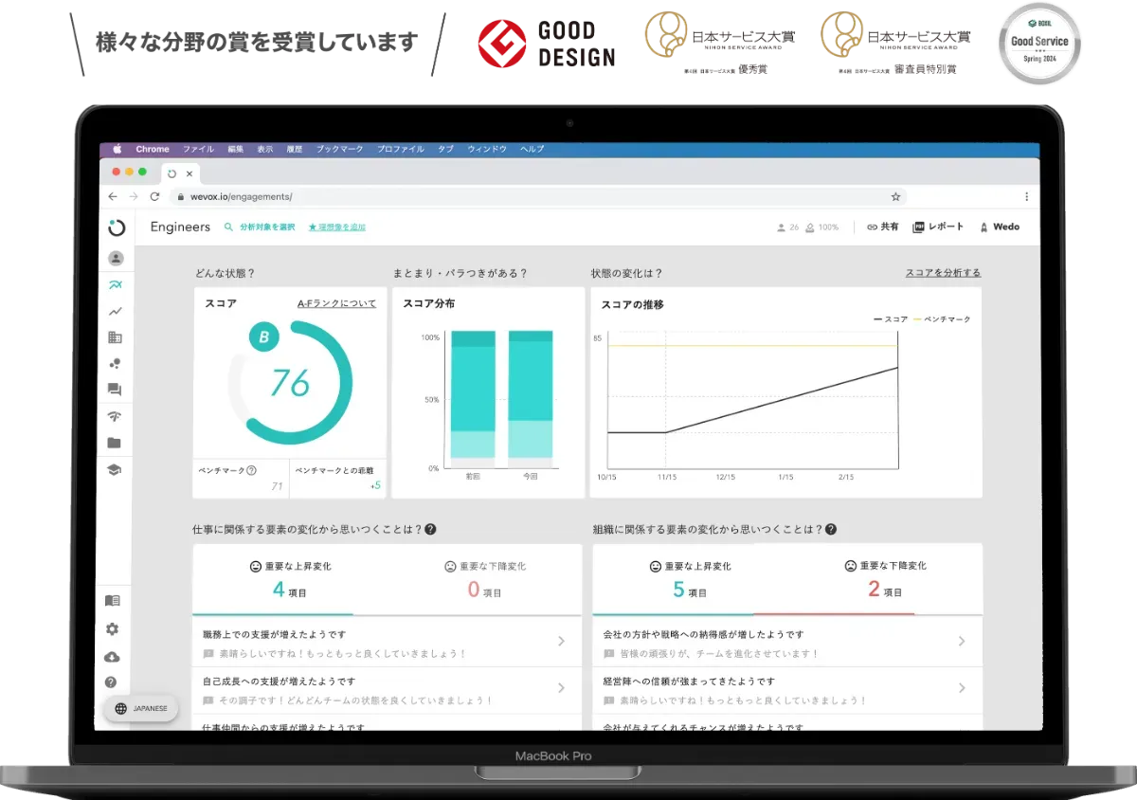
Task: Open the organization building icon in sidebar
Action: [116, 337]
